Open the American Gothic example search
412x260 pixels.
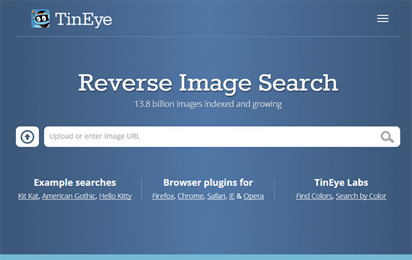69,196
